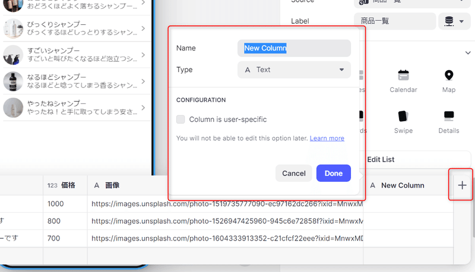
Task: Open the なるほどシャンプー list item
Action: (77, 81)
